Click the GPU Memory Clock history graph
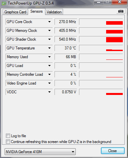This screenshot has height=158, width=128. click(x=101, y=31)
